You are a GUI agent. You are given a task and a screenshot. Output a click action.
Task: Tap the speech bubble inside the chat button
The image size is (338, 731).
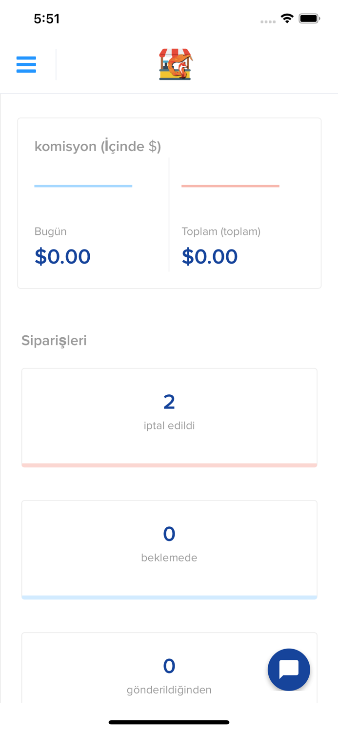tap(289, 669)
